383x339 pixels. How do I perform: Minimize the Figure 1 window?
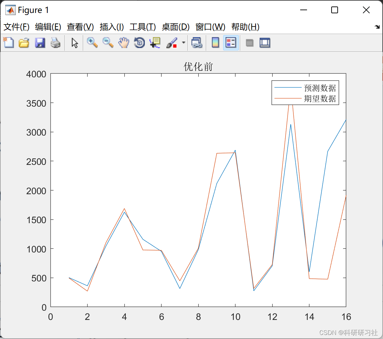coord(303,10)
